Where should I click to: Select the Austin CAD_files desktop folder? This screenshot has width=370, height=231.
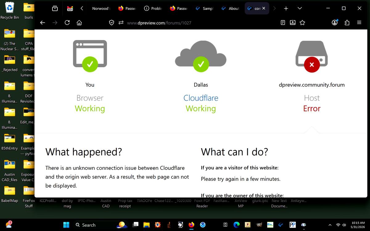pos(10,171)
